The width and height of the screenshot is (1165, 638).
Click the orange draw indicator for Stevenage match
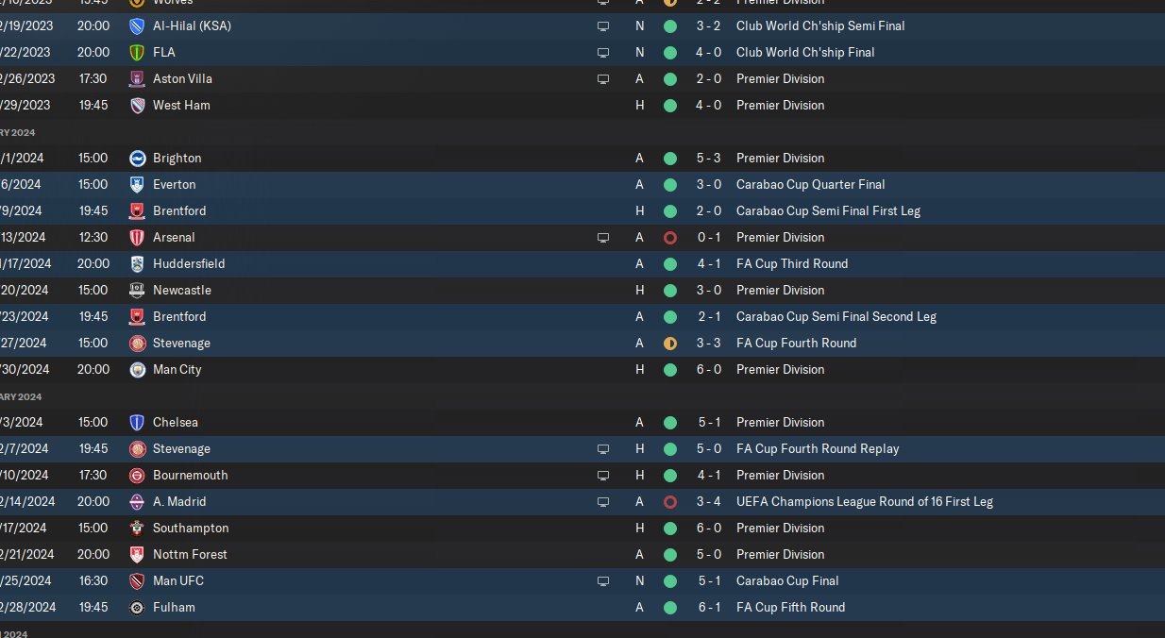670,343
